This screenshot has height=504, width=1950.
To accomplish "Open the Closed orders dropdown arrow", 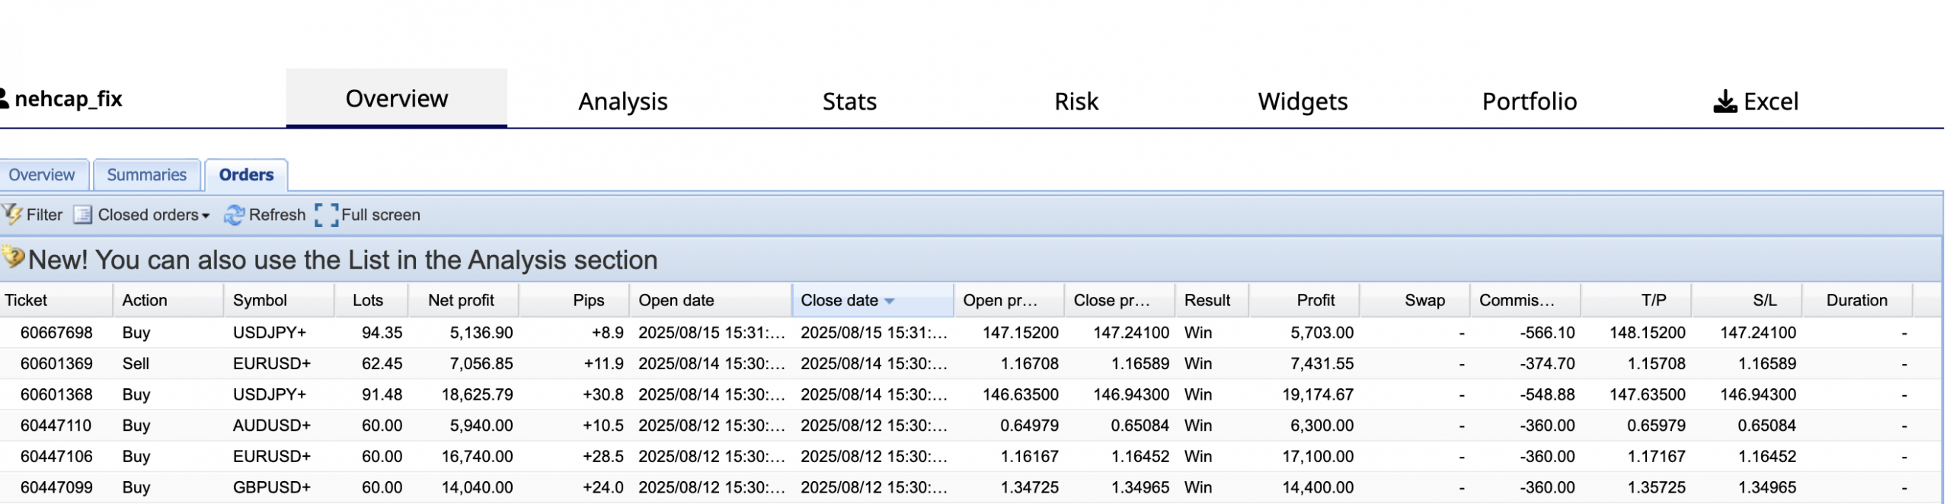I will (206, 216).
